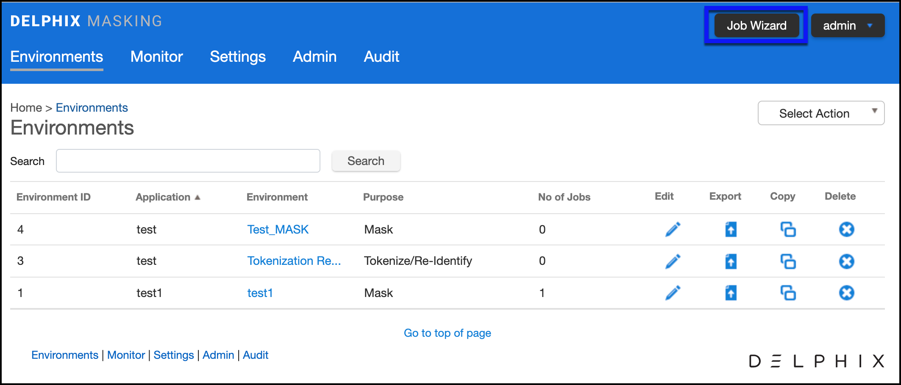The image size is (901, 385).
Task: Expand the admin user menu
Action: pos(847,25)
